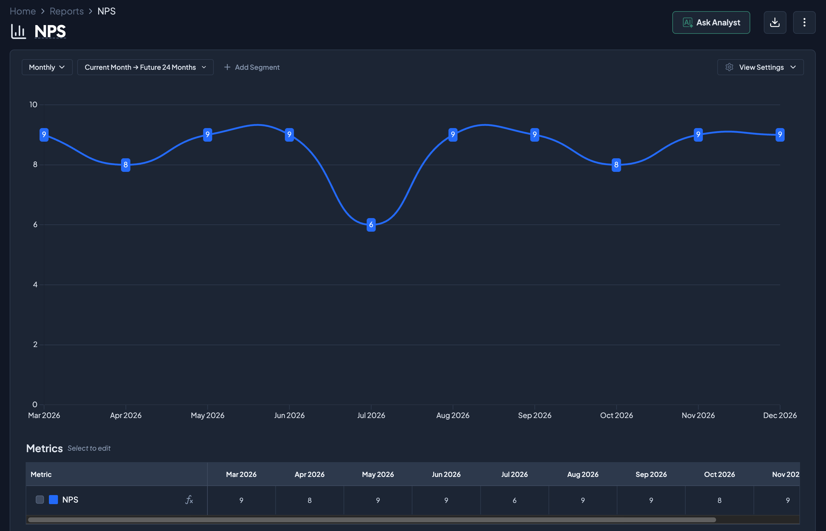The height and width of the screenshot is (531, 826).
Task: Navigate to Reports breadcrumb link
Action: coord(66,11)
